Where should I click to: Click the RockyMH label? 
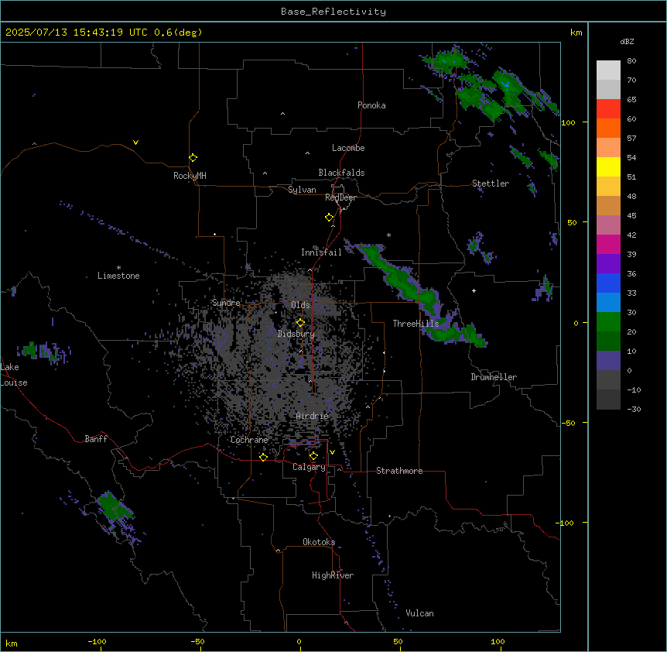190,176
